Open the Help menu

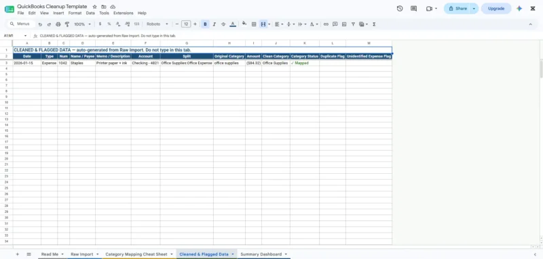(142, 13)
